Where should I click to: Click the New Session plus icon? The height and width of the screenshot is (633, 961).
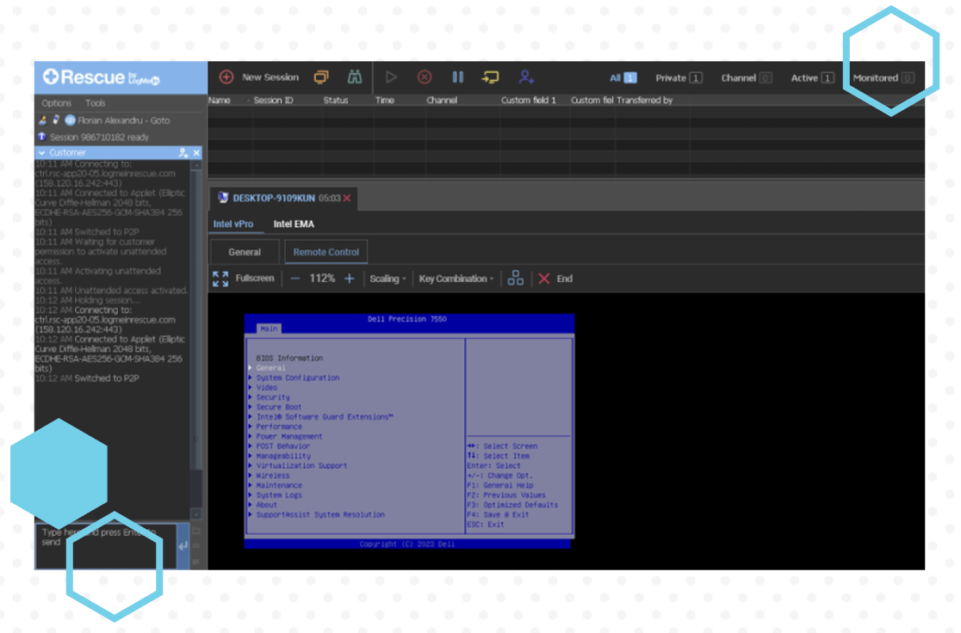(226, 77)
